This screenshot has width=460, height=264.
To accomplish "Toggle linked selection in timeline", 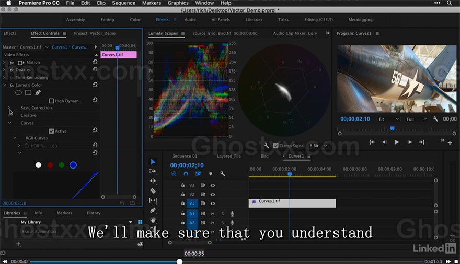I will 198,174.
